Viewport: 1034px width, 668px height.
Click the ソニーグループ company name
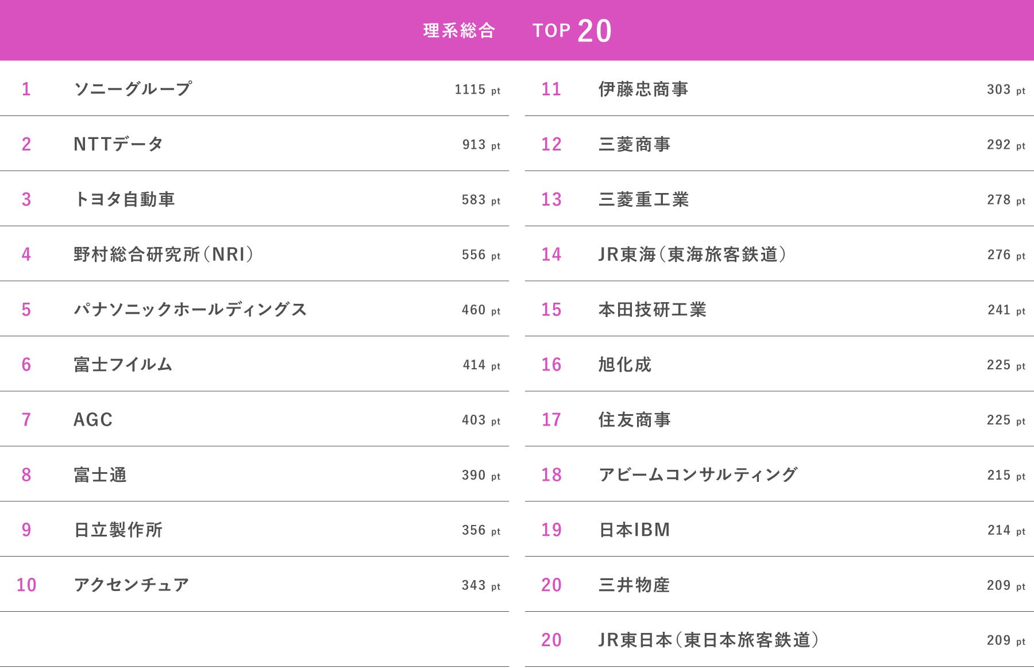pos(133,89)
